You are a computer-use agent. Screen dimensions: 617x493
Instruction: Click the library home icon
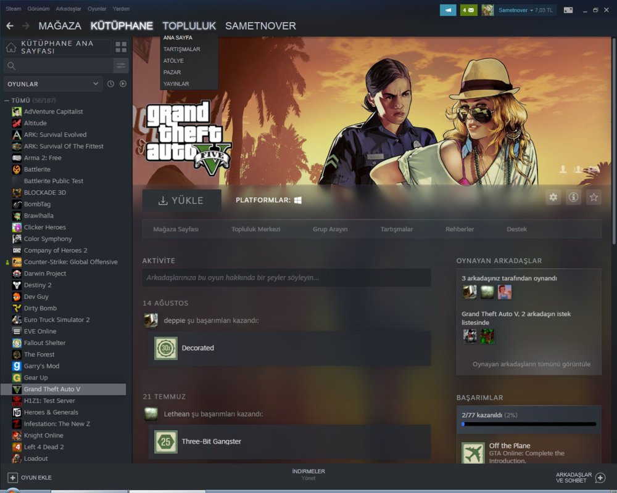tap(11, 47)
